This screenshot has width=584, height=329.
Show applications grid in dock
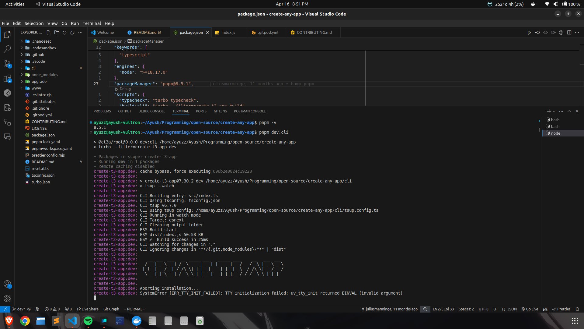(x=575, y=321)
